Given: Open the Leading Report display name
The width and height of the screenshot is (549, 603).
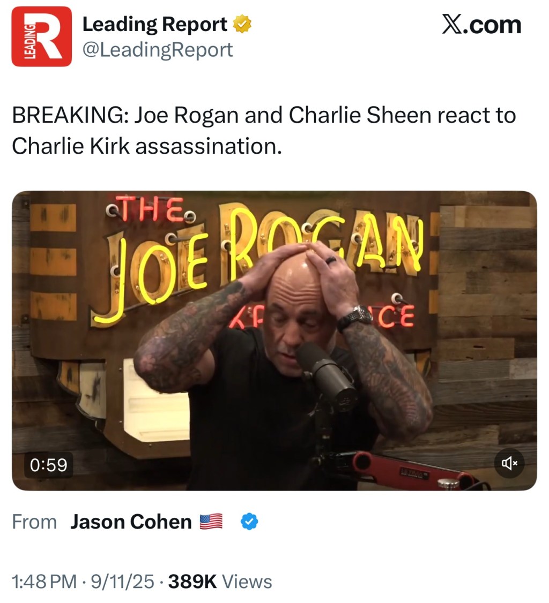Looking at the screenshot, I should pos(155,24).
